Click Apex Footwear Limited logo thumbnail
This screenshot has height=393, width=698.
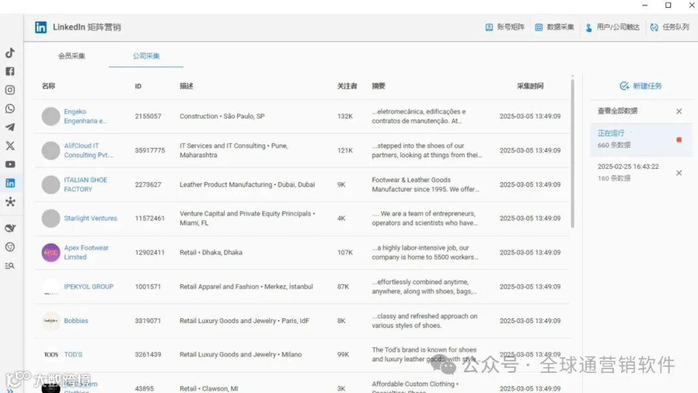(x=51, y=252)
